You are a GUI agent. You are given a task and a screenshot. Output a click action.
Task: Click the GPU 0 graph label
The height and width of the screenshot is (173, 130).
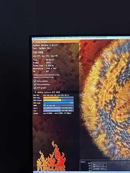(x=83, y=162)
